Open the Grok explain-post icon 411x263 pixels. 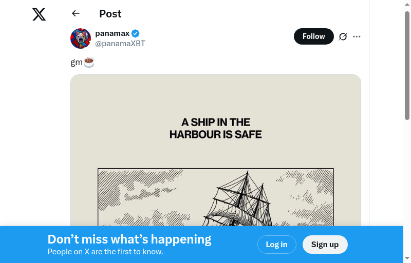[x=343, y=36]
